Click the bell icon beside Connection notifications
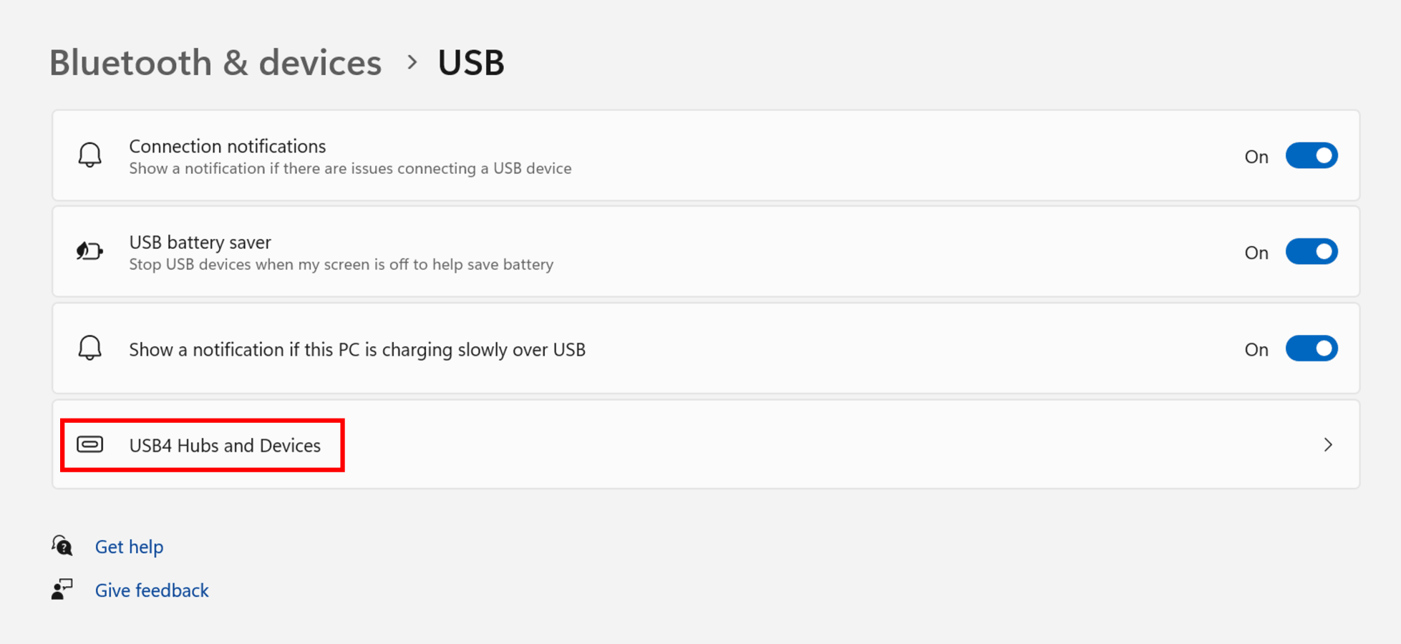 click(89, 155)
